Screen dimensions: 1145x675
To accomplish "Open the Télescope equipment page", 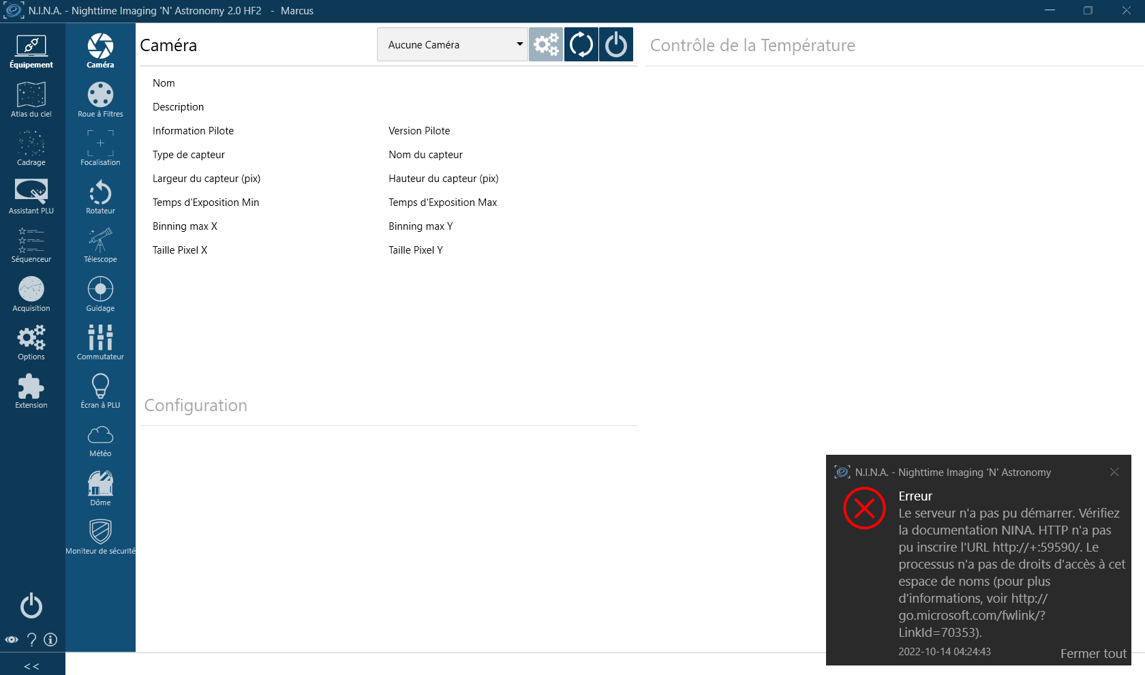I will (x=100, y=245).
